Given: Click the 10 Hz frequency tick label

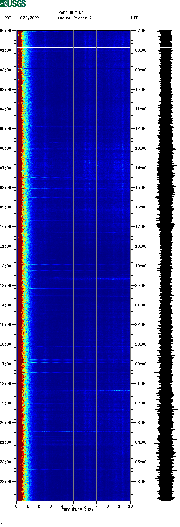Looking at the screenshot, I should (x=130, y=506).
